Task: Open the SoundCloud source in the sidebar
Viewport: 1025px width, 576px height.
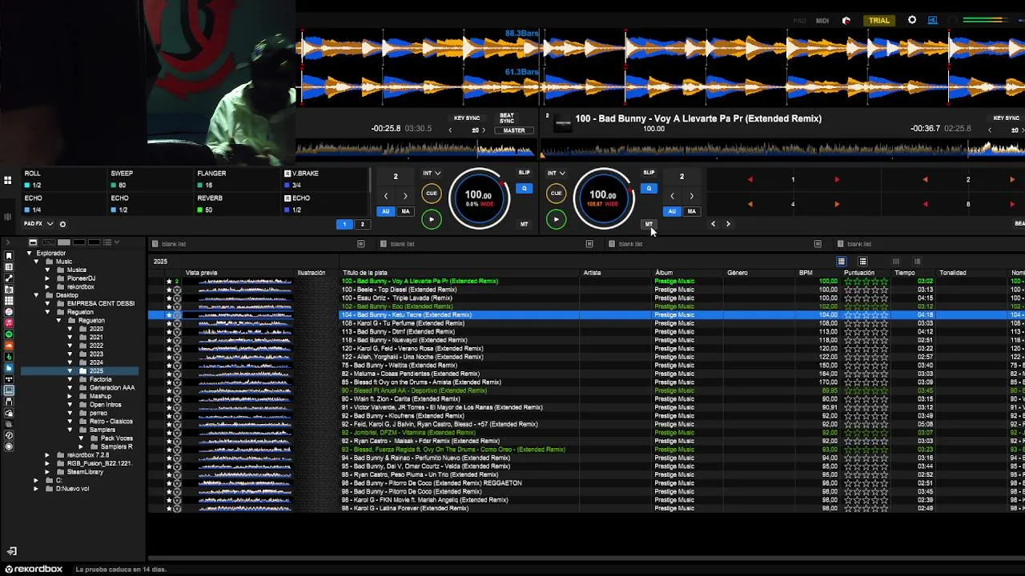Action: (9, 345)
